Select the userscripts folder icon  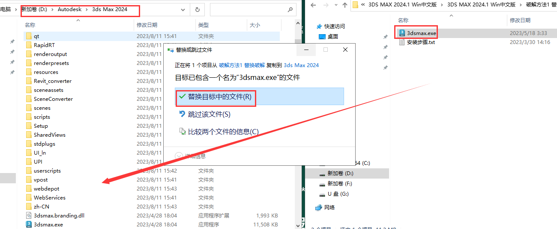29,171
